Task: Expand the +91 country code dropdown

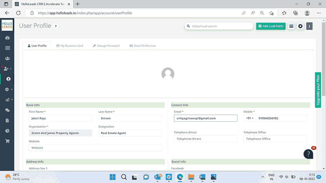Action: tap(249, 118)
